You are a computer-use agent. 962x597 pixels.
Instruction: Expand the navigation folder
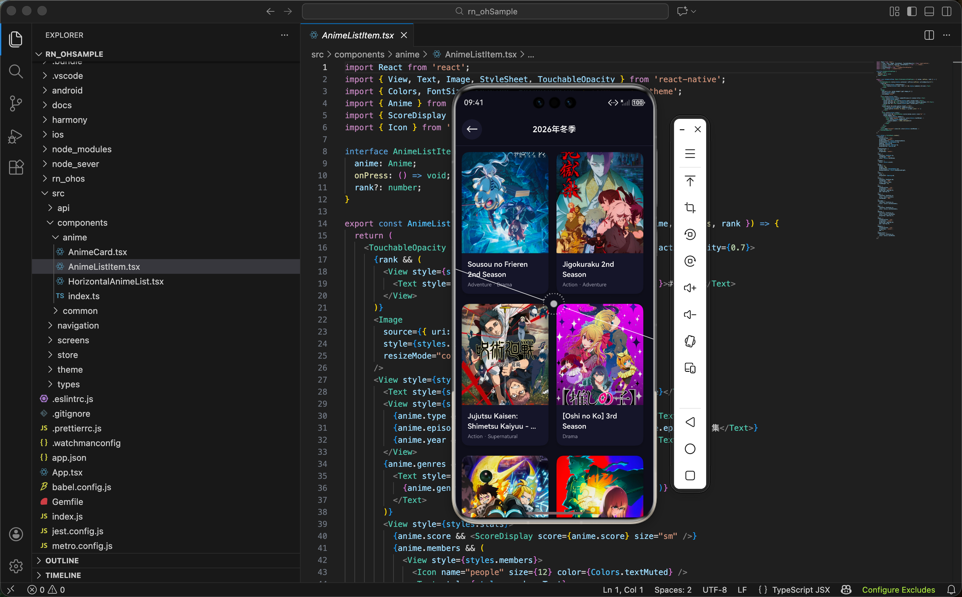click(78, 325)
